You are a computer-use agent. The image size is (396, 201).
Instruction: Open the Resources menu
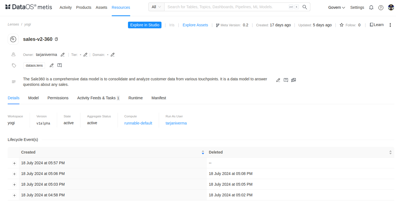tap(121, 7)
